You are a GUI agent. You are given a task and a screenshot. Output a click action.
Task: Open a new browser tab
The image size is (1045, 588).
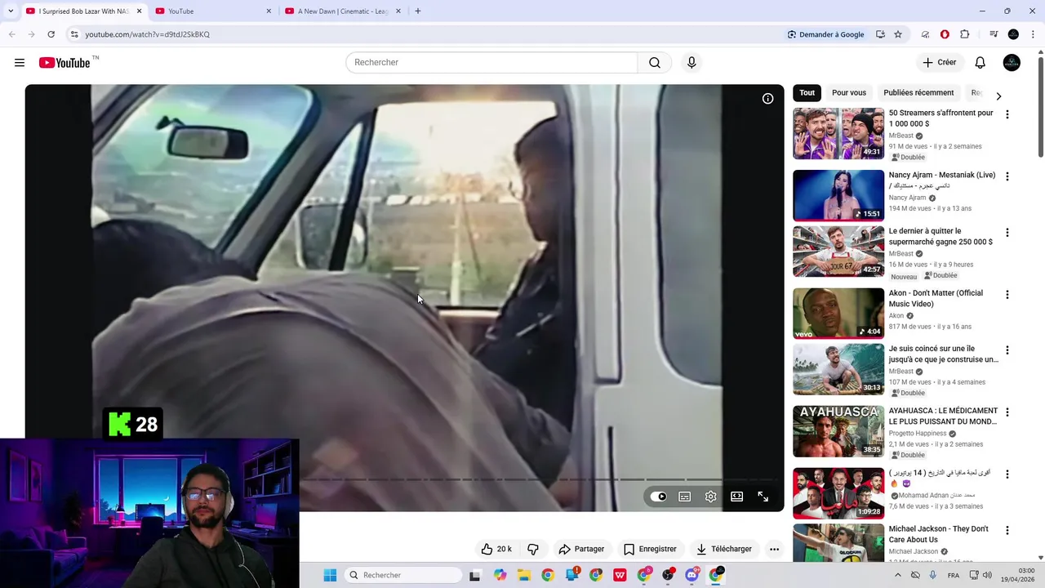(x=417, y=11)
